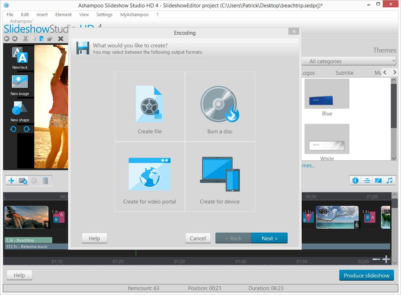Click the Next button in Encoding dialog
The image size is (401, 295).
click(x=269, y=238)
